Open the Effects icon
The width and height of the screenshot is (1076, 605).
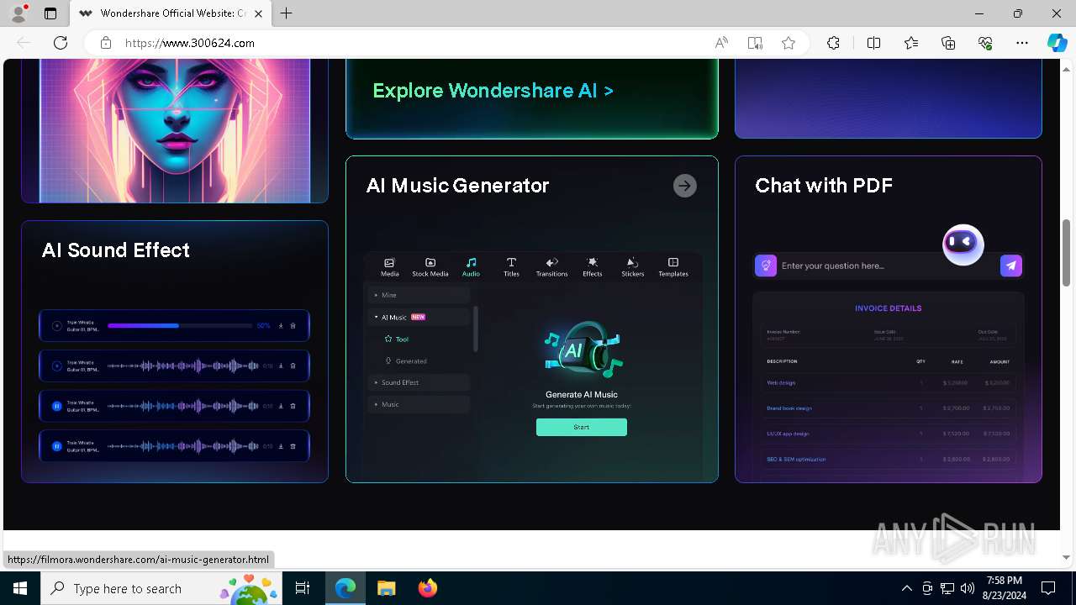tap(593, 263)
